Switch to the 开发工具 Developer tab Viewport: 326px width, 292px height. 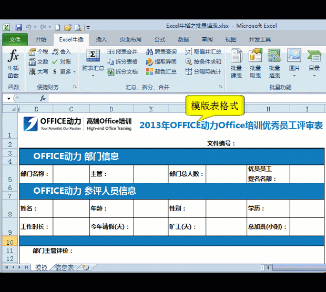[260, 39]
